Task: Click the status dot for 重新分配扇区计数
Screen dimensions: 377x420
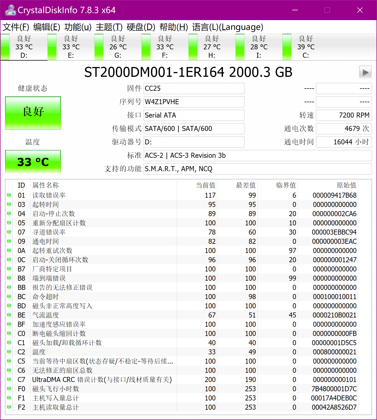Action: click(x=9, y=223)
